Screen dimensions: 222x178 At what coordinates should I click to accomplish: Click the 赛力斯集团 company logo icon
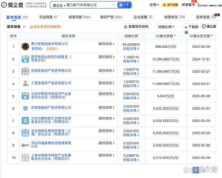click(25, 46)
